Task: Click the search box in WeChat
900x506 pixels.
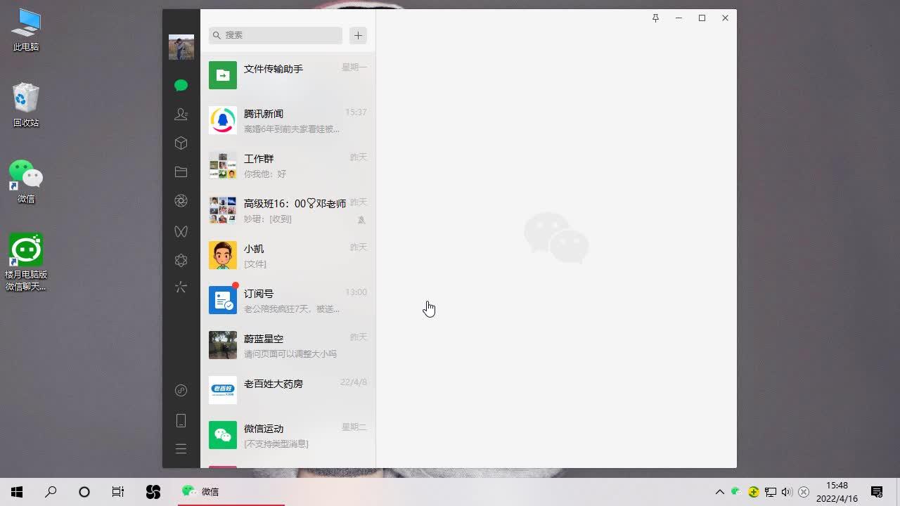Action: click(x=276, y=35)
